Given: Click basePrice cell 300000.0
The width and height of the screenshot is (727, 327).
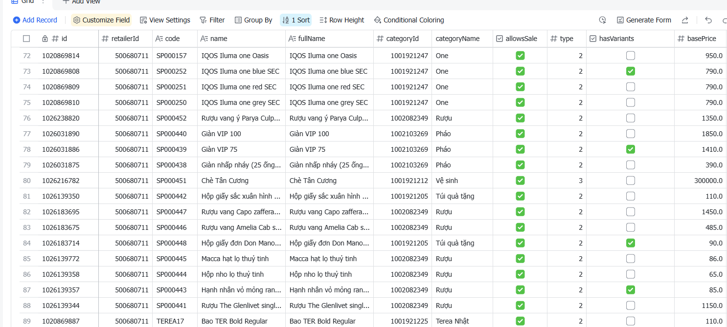Looking at the screenshot, I should pos(700,181).
